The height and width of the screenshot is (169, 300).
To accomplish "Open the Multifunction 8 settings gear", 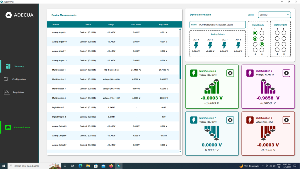I will pos(286,120).
